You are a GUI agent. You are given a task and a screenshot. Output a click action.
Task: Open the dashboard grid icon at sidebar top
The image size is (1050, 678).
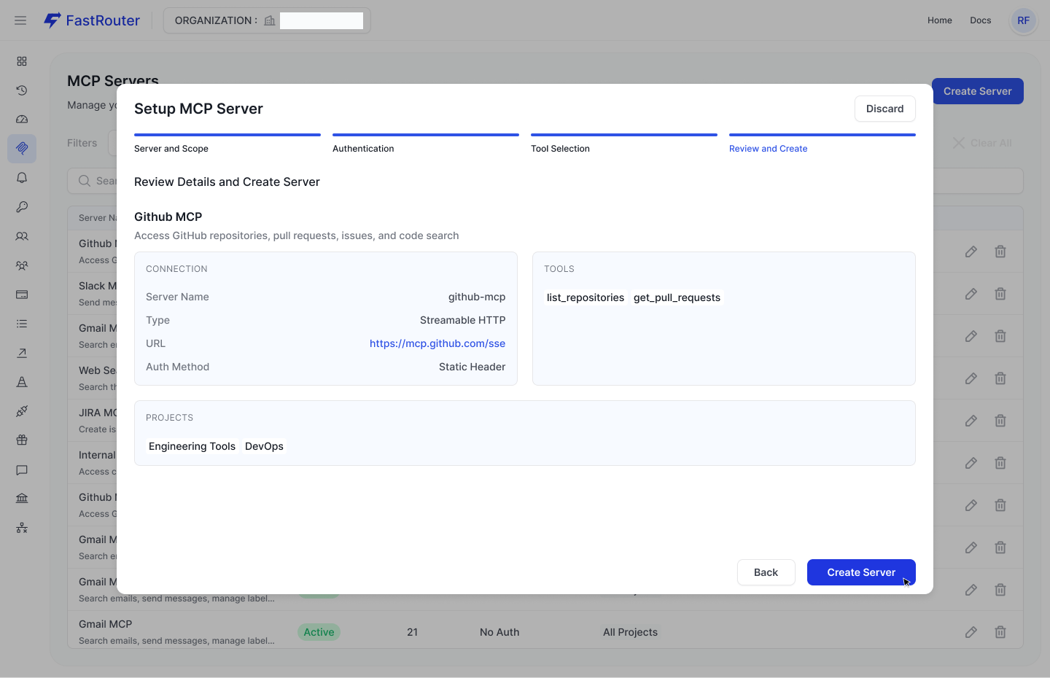click(21, 61)
